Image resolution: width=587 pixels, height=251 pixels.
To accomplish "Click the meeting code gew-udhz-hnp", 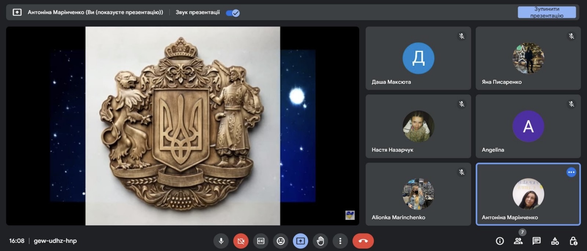I will point(55,241).
